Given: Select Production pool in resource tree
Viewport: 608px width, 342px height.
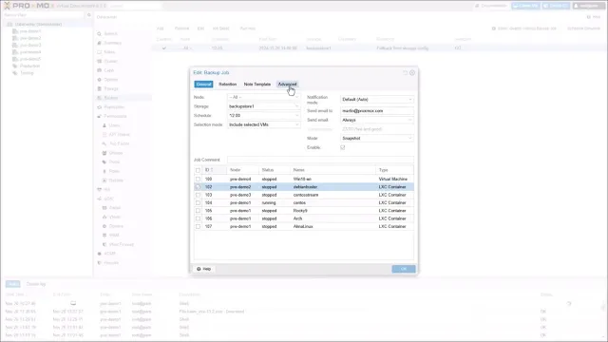Looking at the screenshot, I should [29, 66].
